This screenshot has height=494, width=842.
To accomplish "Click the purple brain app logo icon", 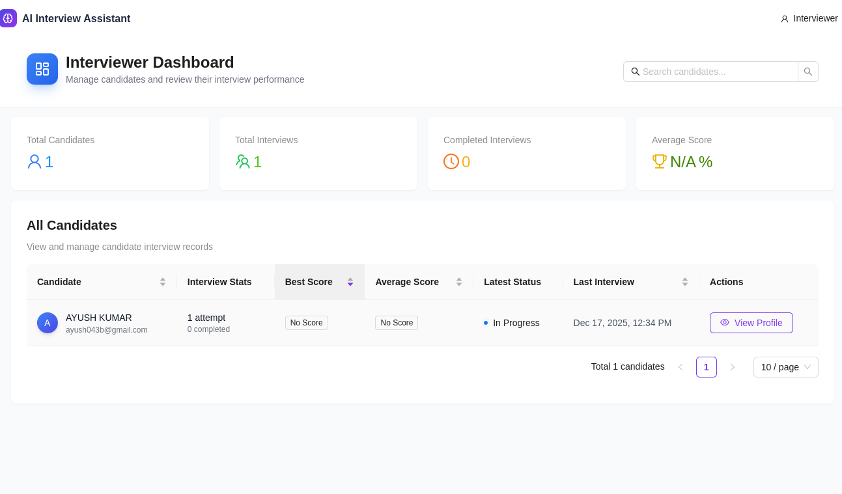I will pos(8,18).
